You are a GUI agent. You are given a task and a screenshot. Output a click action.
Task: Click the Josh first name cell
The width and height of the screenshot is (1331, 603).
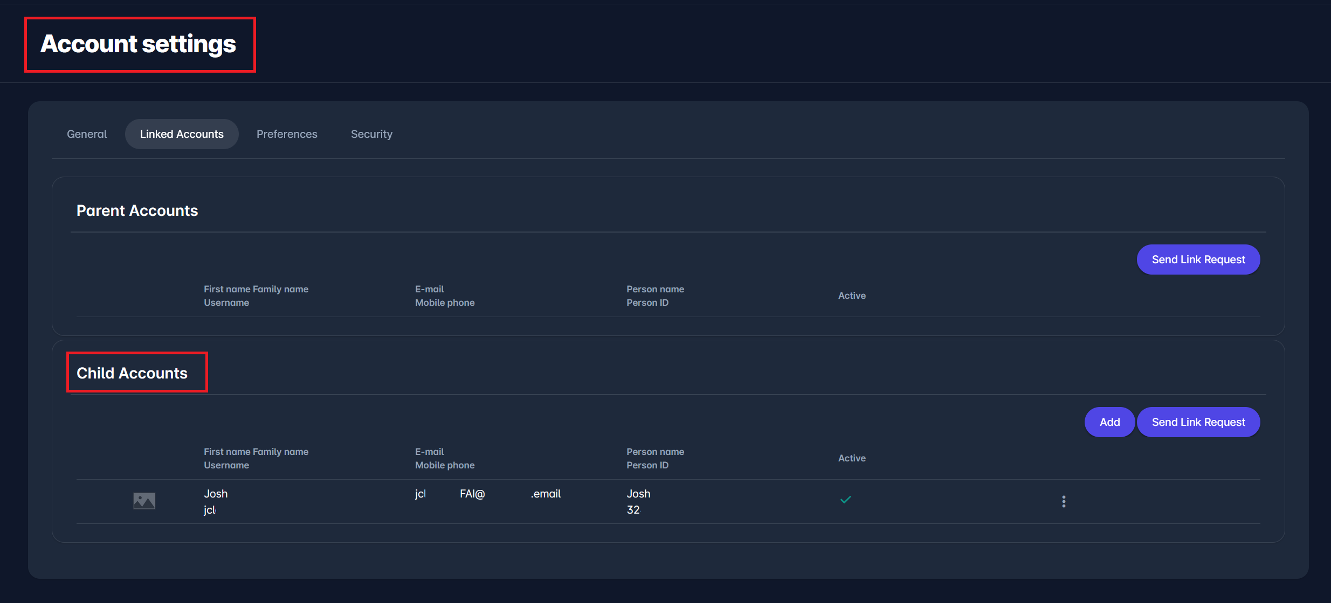pyautogui.click(x=216, y=494)
